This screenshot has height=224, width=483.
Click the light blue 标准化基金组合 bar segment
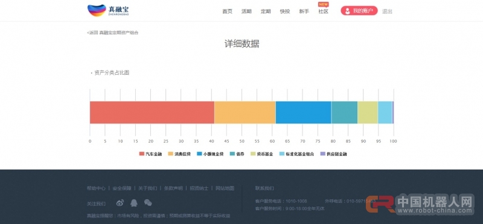pyautogui.click(x=385, y=113)
